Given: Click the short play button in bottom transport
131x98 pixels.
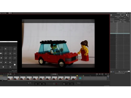Looking at the screenshot, I should click(64, 84).
